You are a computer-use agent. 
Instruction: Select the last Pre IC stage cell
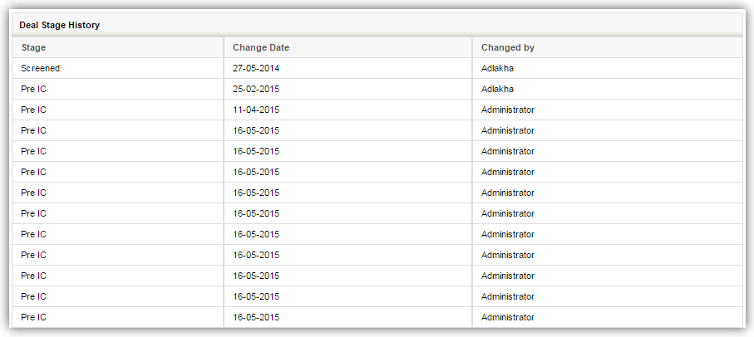coord(33,317)
